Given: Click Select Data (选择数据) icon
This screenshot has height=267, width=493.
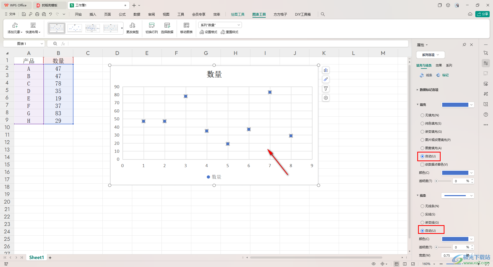Looking at the screenshot, I should pos(167,28).
